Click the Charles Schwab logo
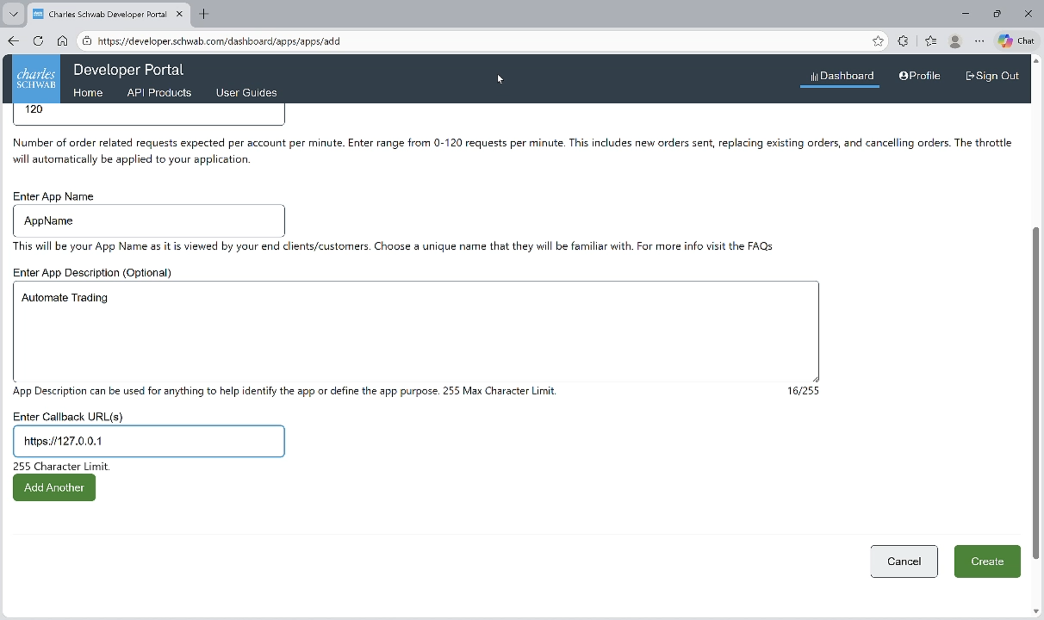This screenshot has width=1044, height=620. 36,79
